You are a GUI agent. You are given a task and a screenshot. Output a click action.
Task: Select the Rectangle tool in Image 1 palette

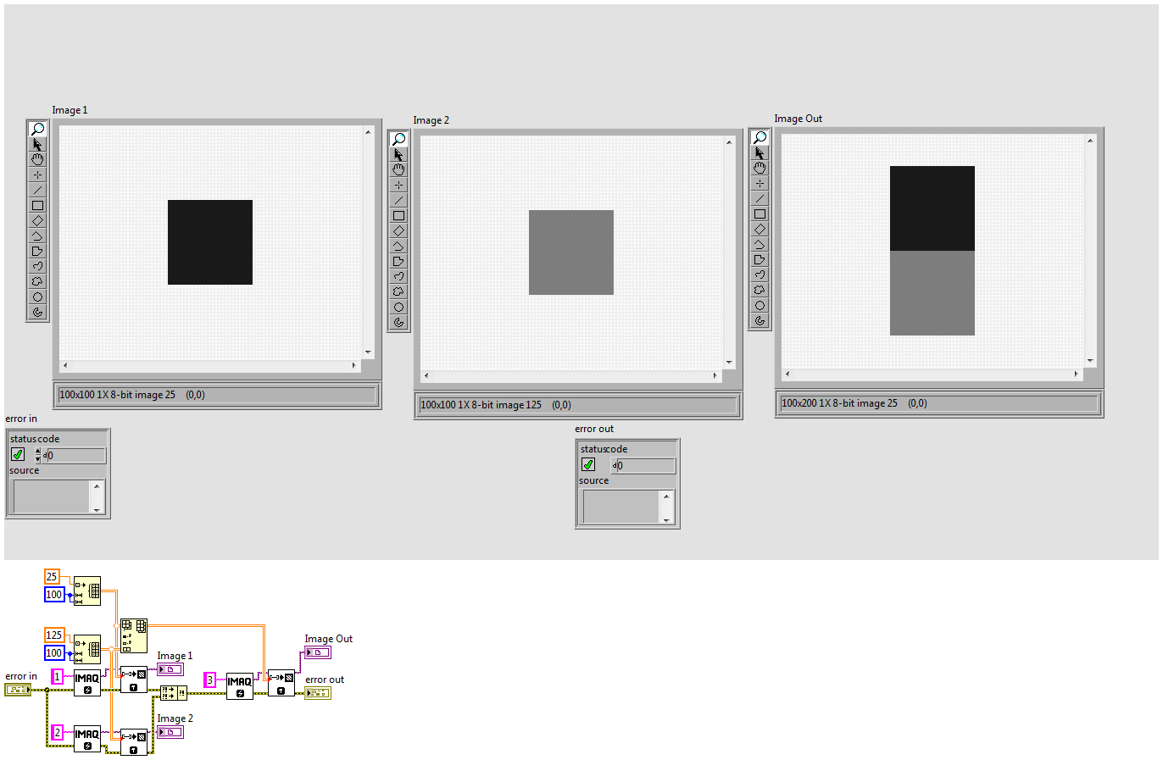(37, 205)
